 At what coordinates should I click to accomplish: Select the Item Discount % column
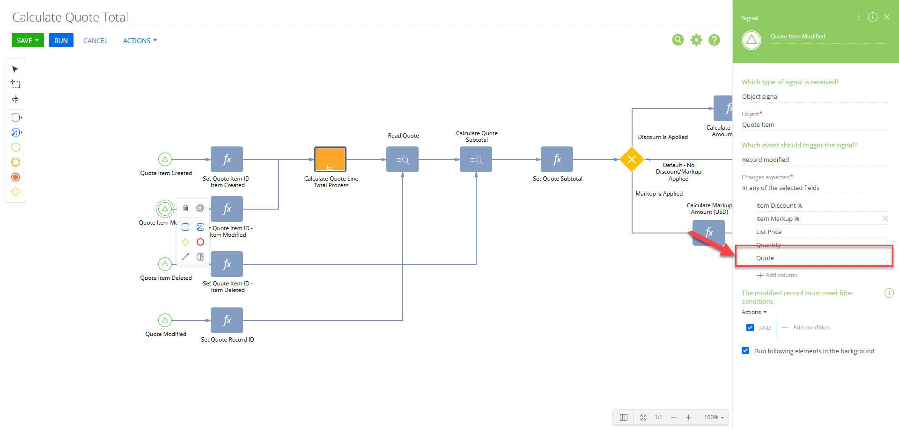pos(822,206)
